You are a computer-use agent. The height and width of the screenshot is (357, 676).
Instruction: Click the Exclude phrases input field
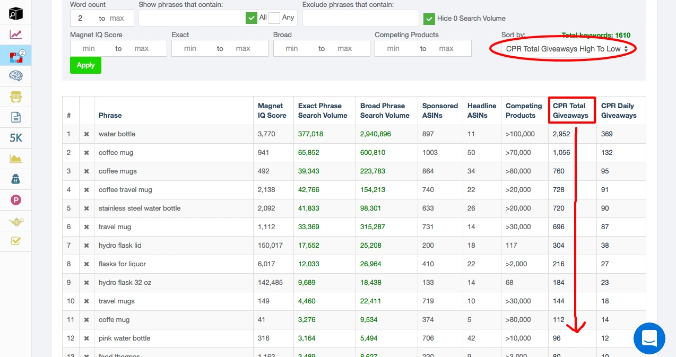[x=360, y=18]
